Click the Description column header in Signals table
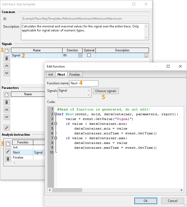 [x=122, y=50]
